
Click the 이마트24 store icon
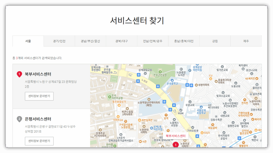[118, 117]
